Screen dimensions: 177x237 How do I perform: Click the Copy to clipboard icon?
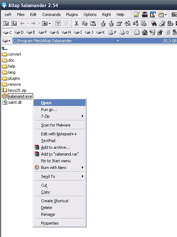tap(84, 23)
